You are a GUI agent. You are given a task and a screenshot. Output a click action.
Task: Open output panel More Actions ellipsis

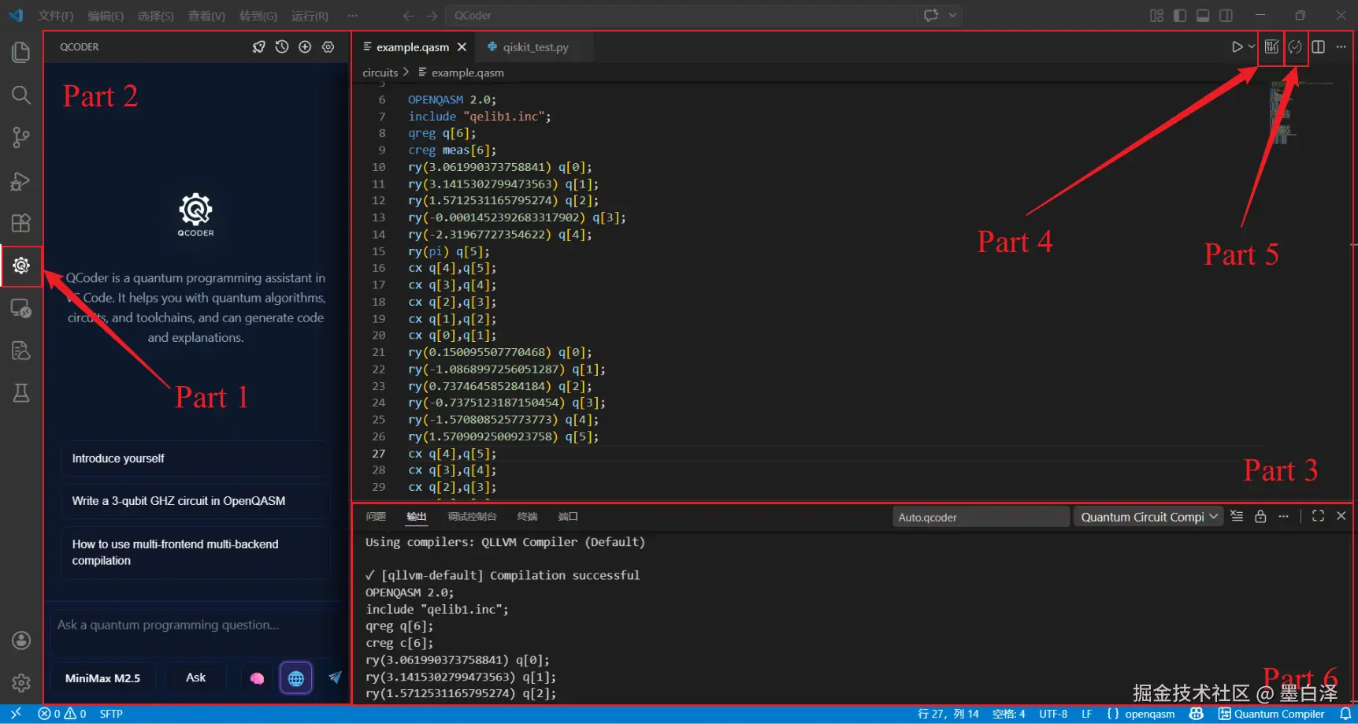tap(1284, 516)
